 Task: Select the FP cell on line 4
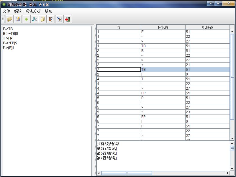click(x=163, y=93)
